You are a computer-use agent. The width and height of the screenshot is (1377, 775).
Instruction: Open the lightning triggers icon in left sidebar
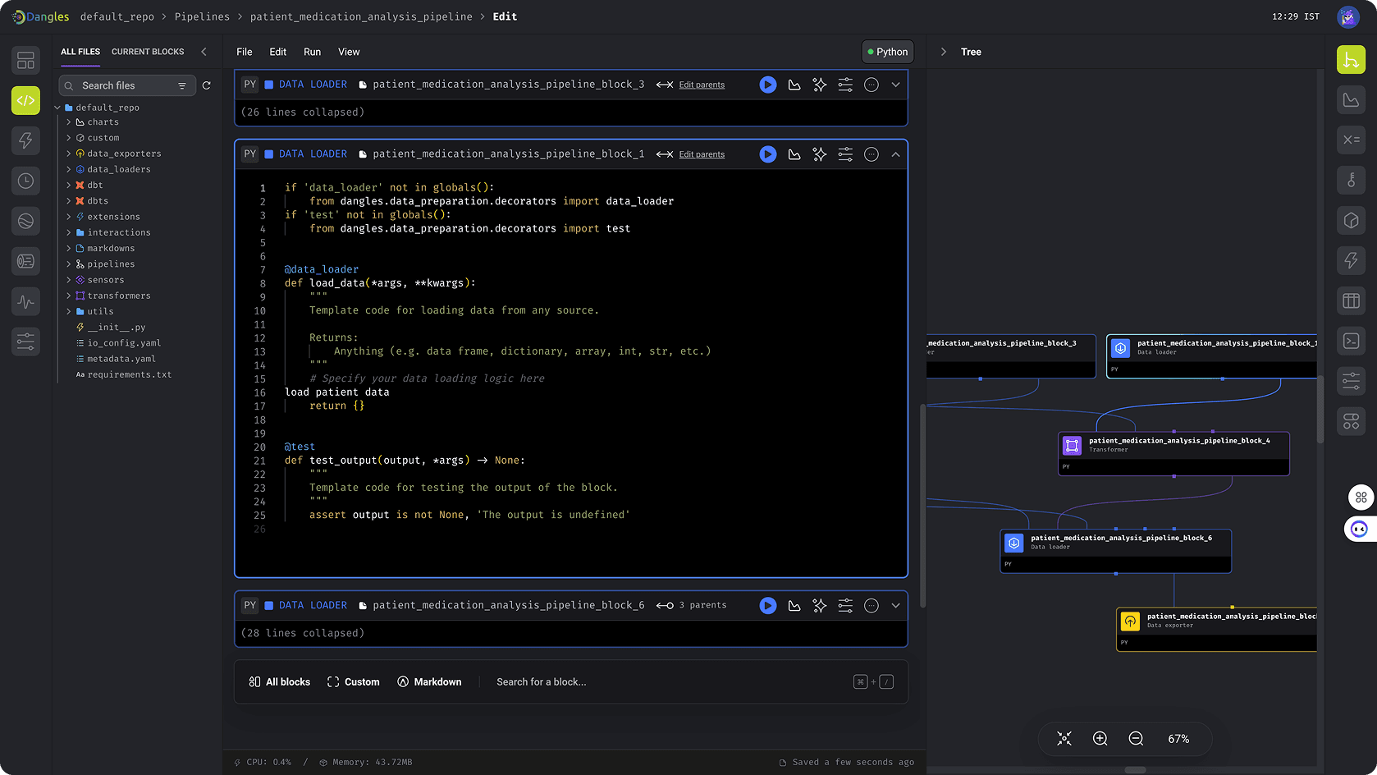tap(25, 140)
